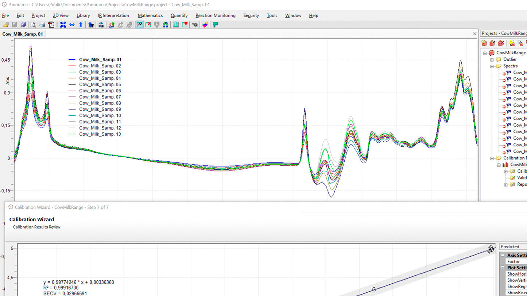The width and height of the screenshot is (527, 296).
Task: Open the Predicted plot type dropdown
Action: [512, 246]
